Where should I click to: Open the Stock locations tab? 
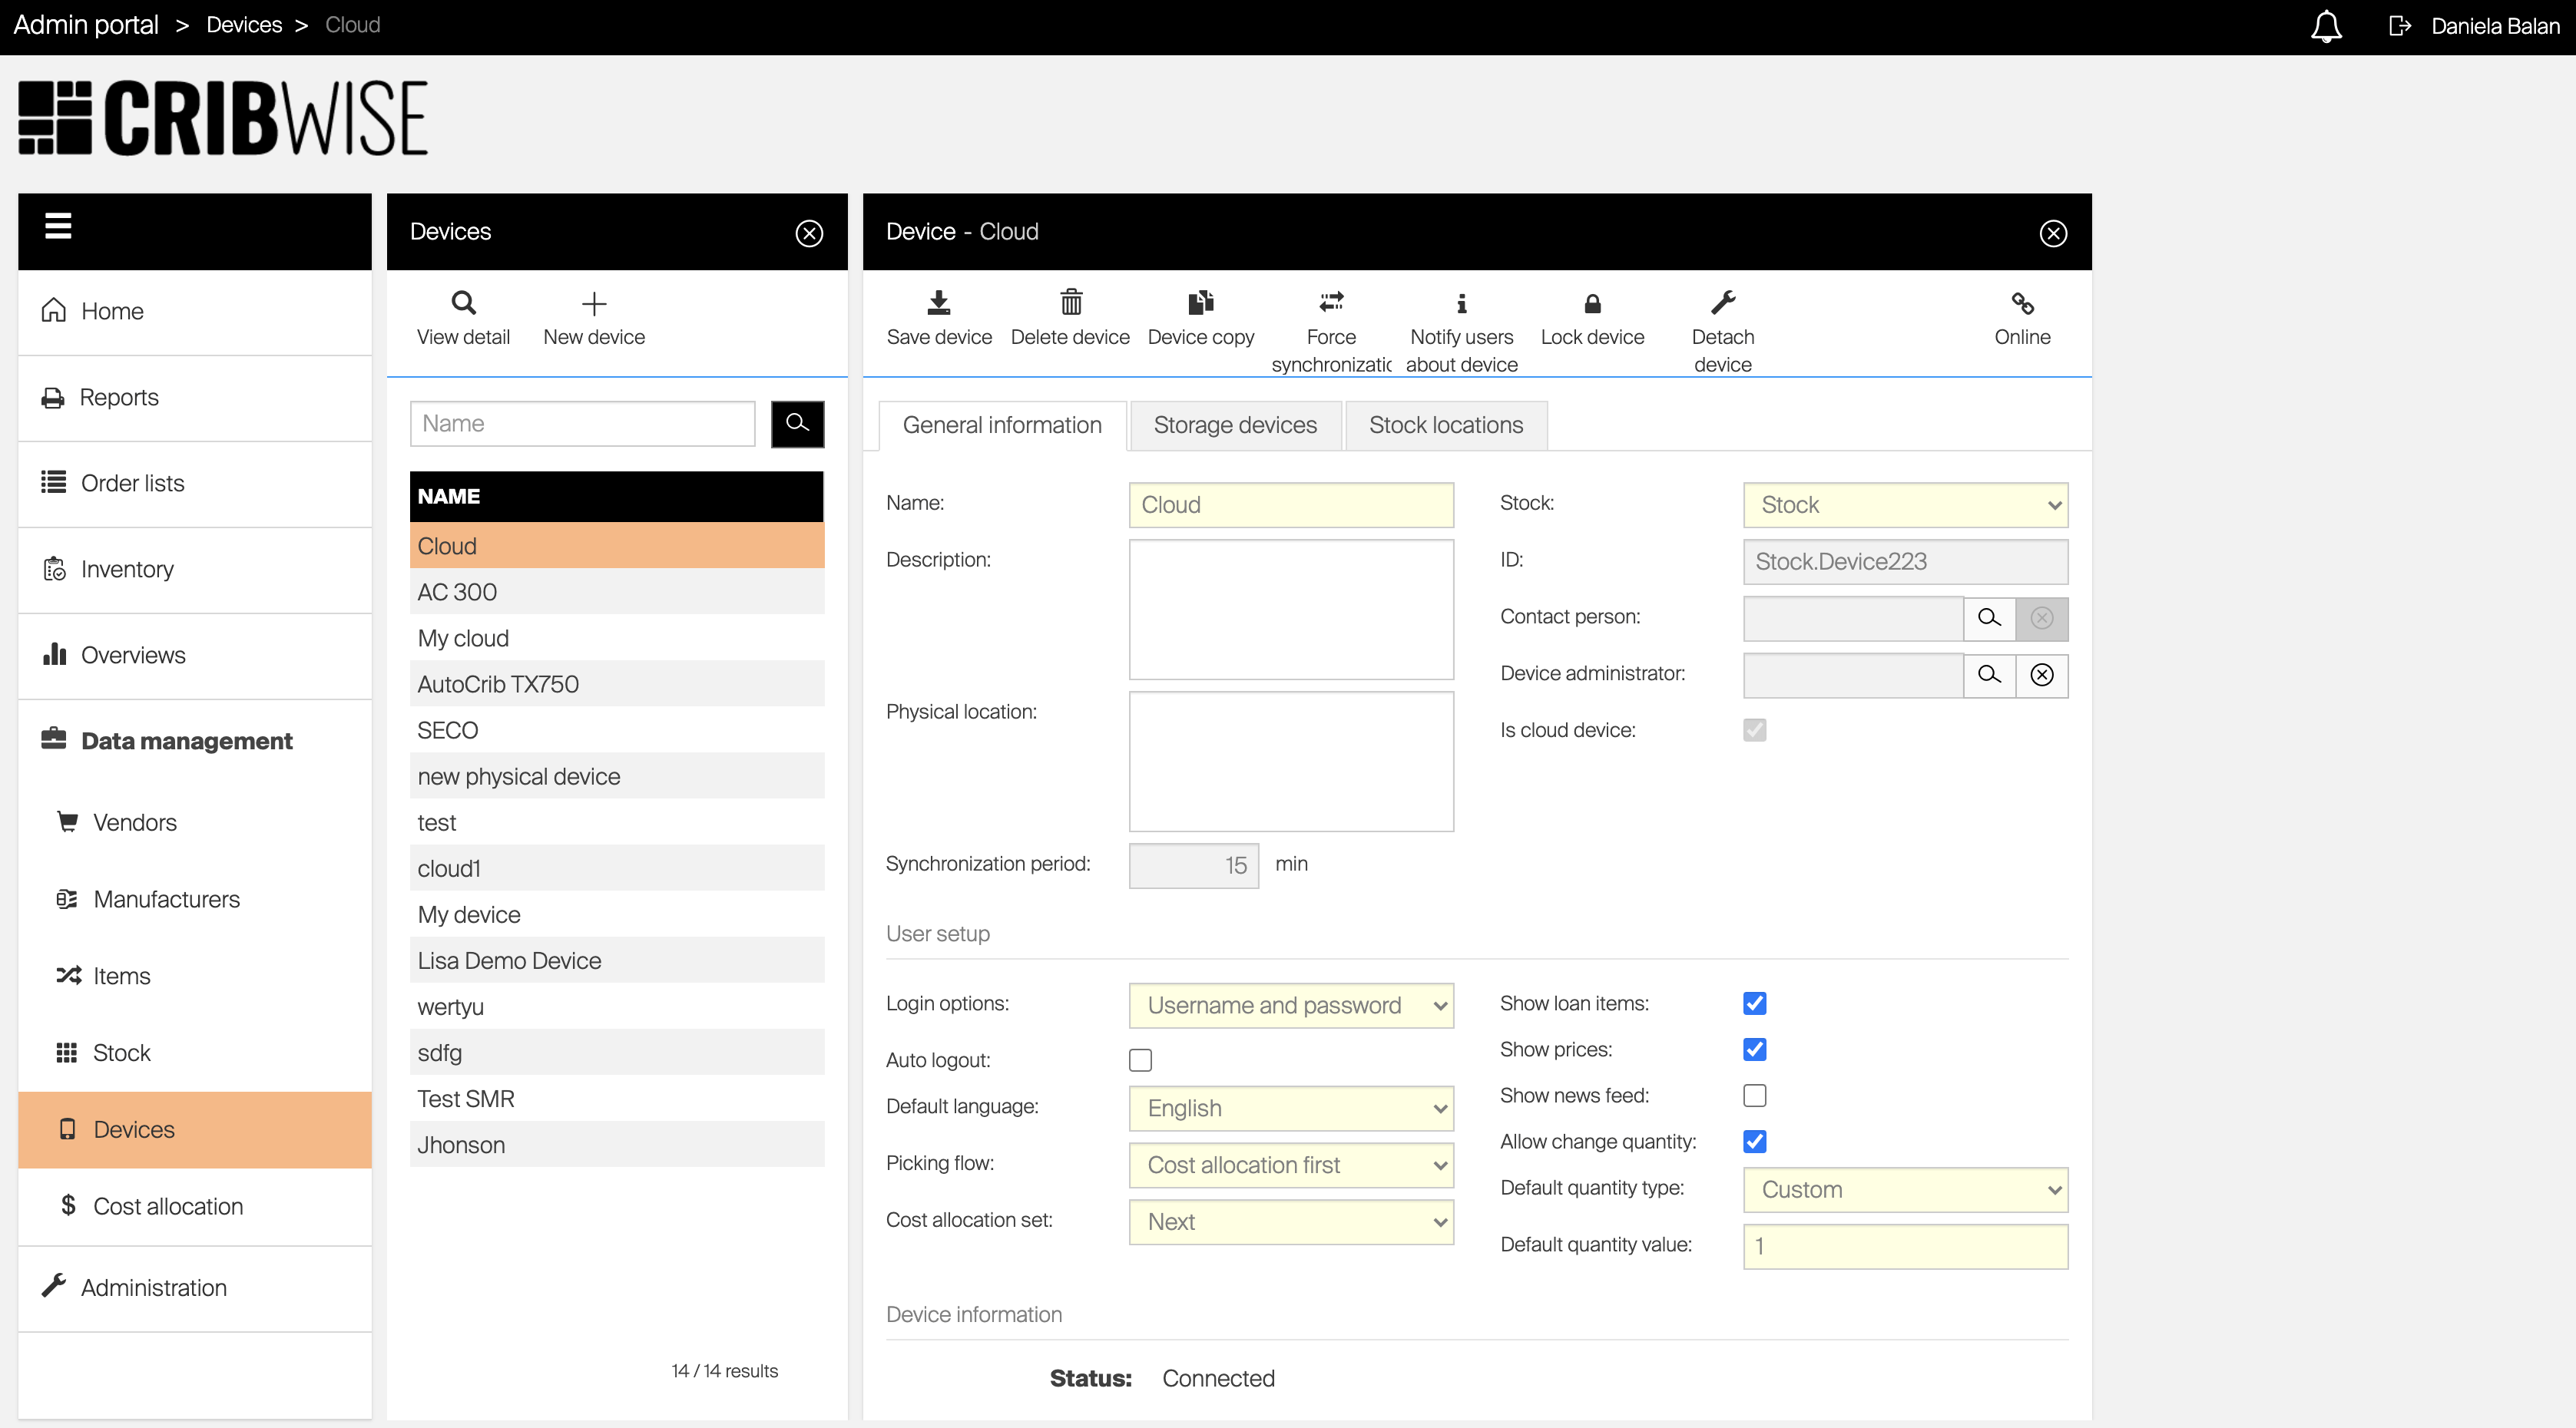pyautogui.click(x=1445, y=425)
